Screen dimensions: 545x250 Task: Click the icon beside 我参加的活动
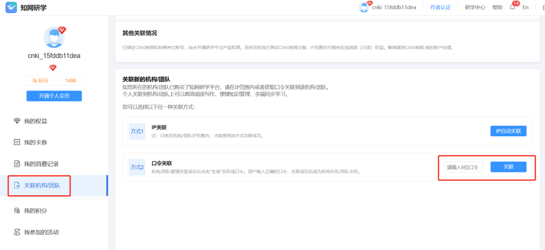(17, 232)
